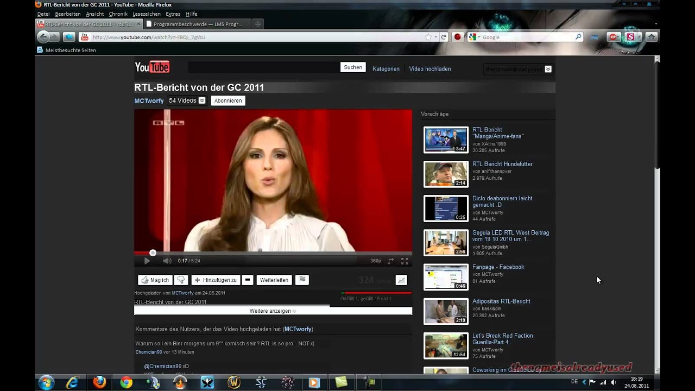Play the RTL-Bericht video
This screenshot has height=391, width=695.
(x=147, y=261)
